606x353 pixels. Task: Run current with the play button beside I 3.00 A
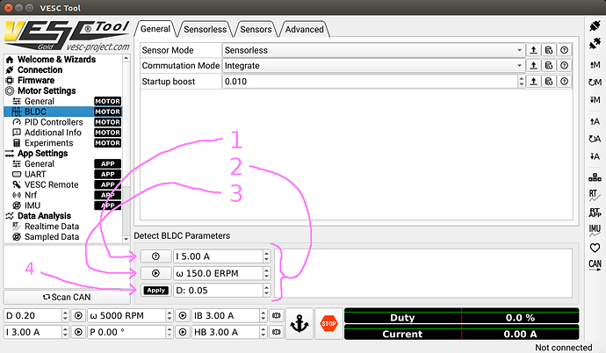(78, 332)
